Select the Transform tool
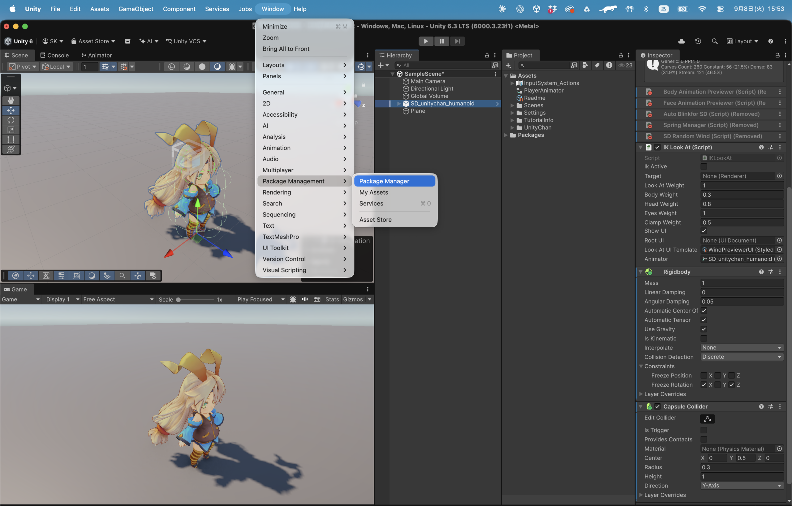792x506 pixels. pyautogui.click(x=11, y=149)
